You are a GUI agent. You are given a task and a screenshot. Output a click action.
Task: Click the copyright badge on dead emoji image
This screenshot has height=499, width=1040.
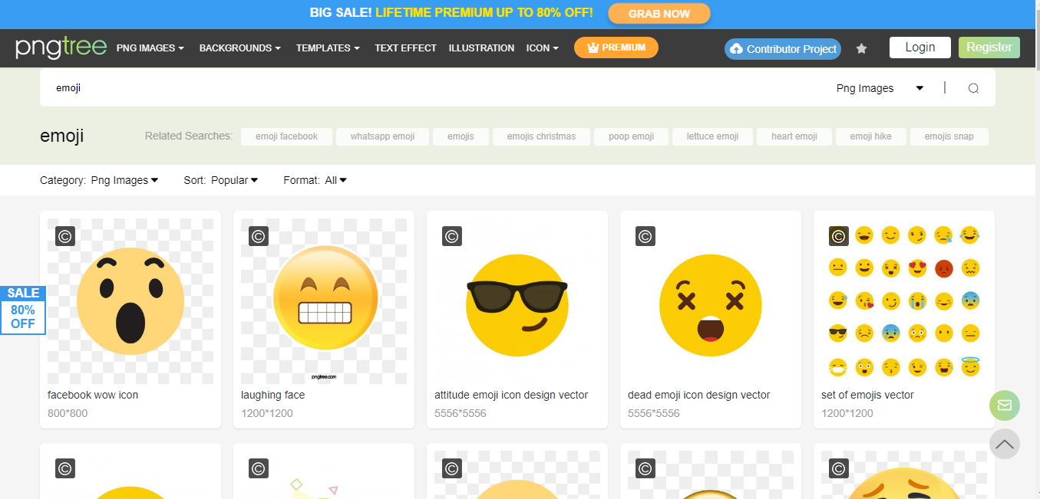point(645,236)
